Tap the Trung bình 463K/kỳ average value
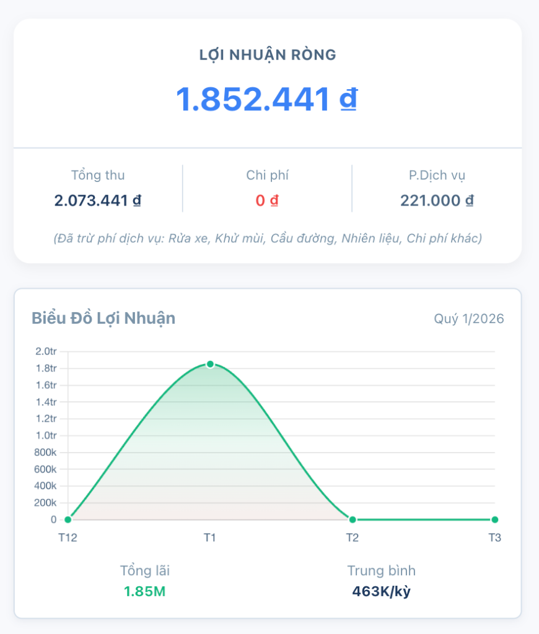Screen dimensions: 539x634 click(x=382, y=590)
